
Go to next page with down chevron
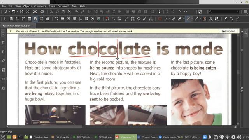[185, 12]
